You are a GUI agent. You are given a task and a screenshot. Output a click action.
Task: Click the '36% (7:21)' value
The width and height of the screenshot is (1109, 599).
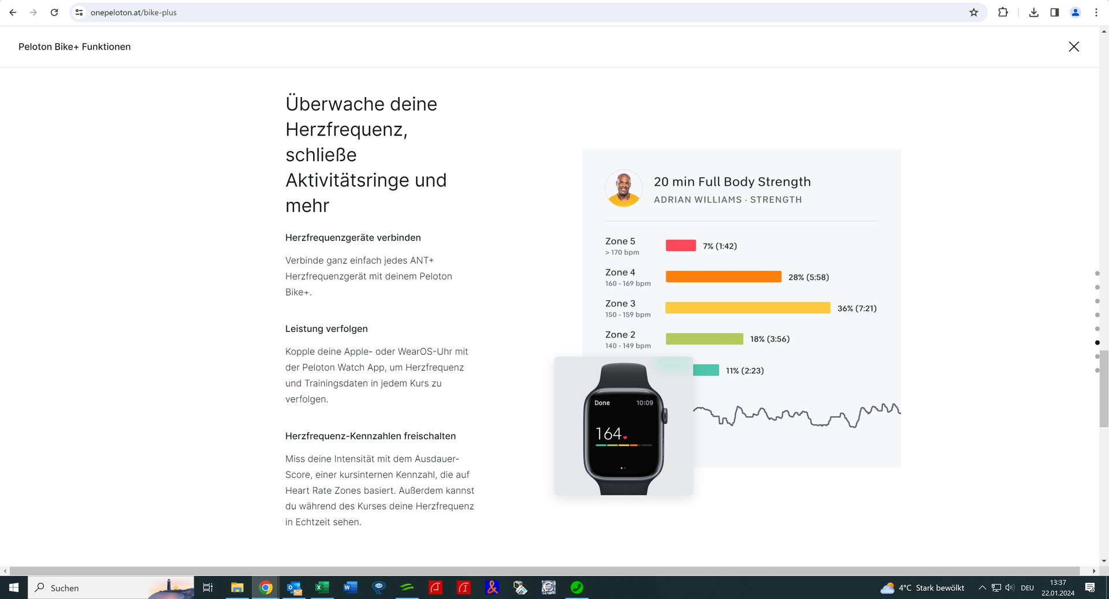click(857, 308)
